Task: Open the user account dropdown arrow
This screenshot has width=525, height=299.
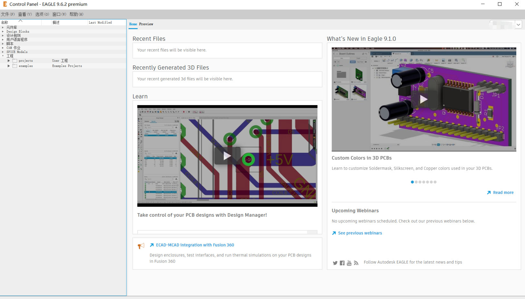Action: (x=518, y=25)
